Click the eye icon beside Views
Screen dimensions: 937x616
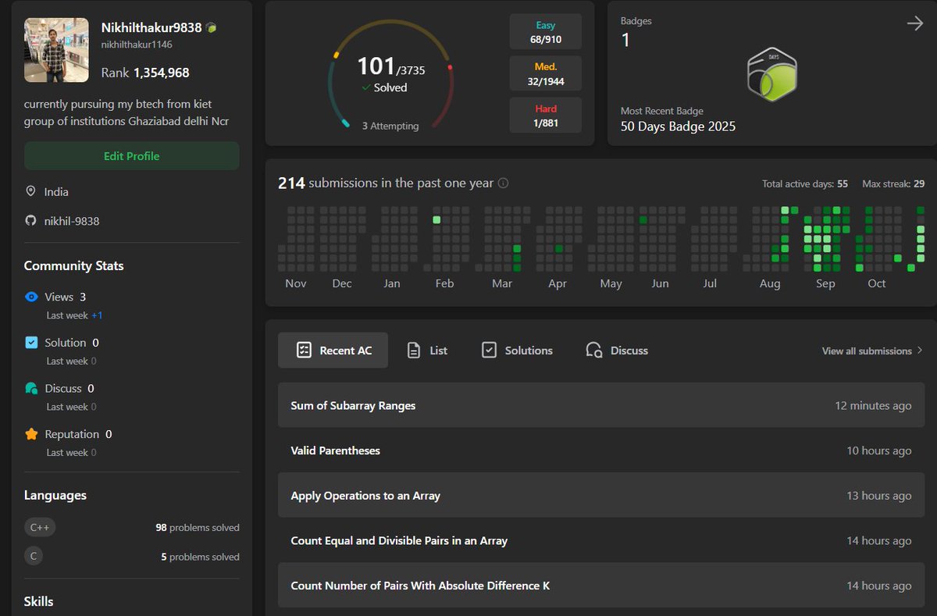31,297
